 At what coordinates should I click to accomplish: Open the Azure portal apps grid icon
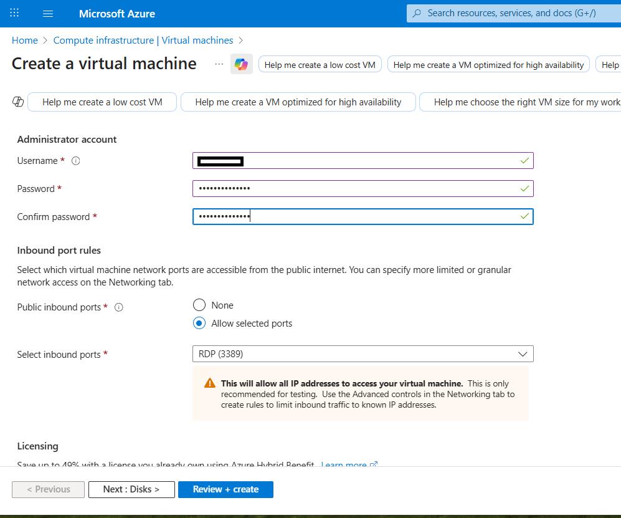[14, 13]
